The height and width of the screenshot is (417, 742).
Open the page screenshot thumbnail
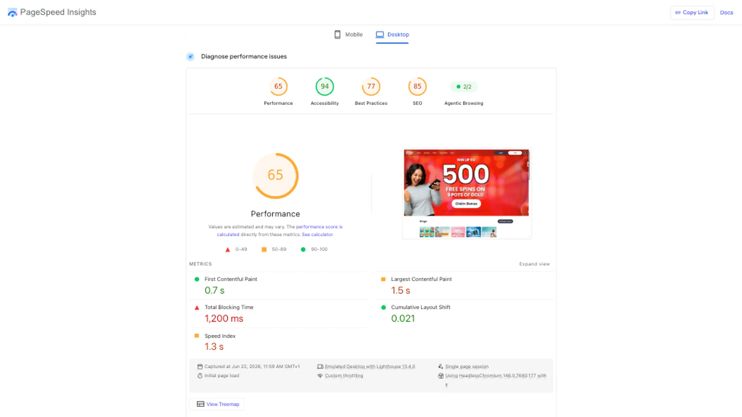coord(467,193)
